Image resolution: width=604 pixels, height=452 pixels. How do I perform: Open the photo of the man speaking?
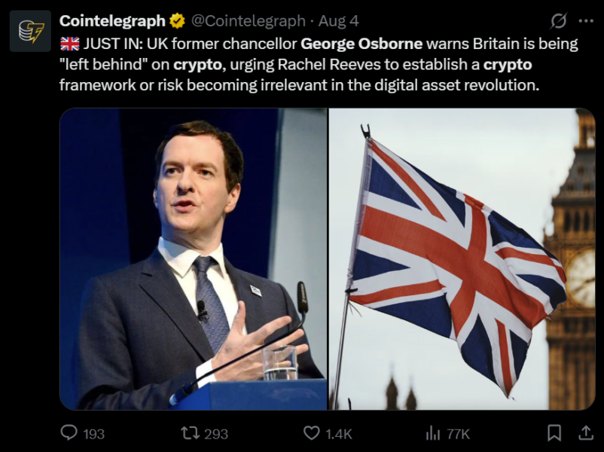pyautogui.click(x=193, y=258)
